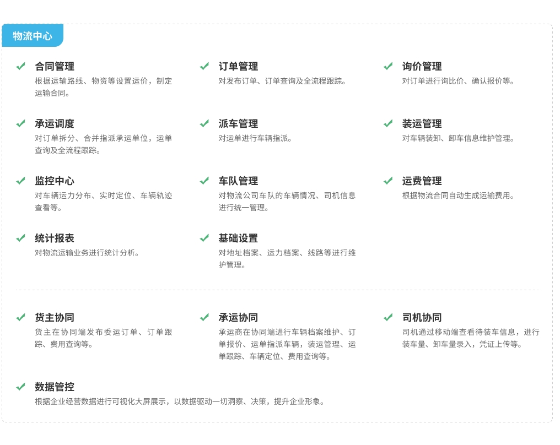
Task: Select the 司机协同 heading
Action: [422, 317]
